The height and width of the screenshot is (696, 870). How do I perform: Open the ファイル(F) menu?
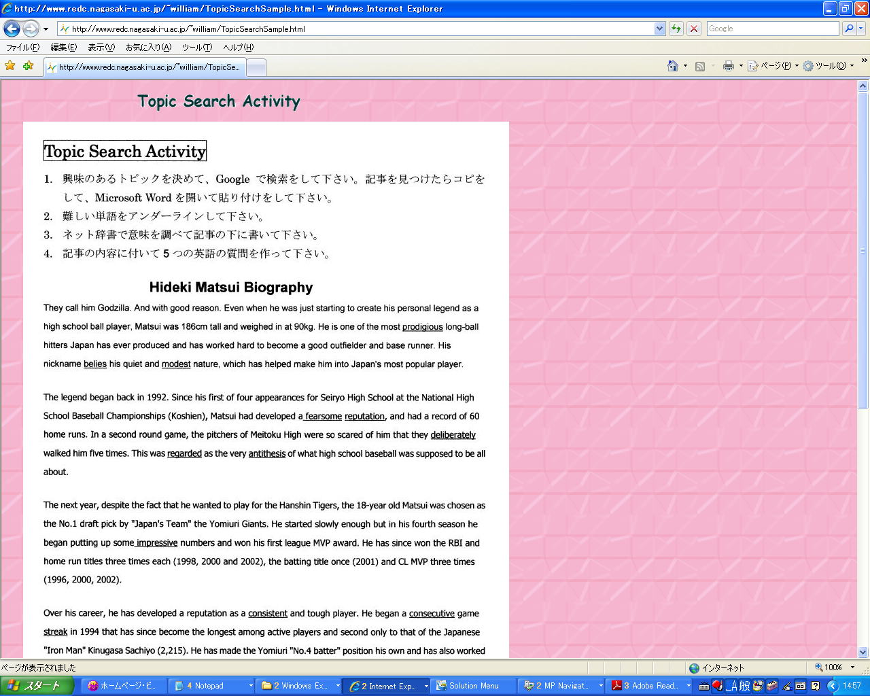point(22,48)
